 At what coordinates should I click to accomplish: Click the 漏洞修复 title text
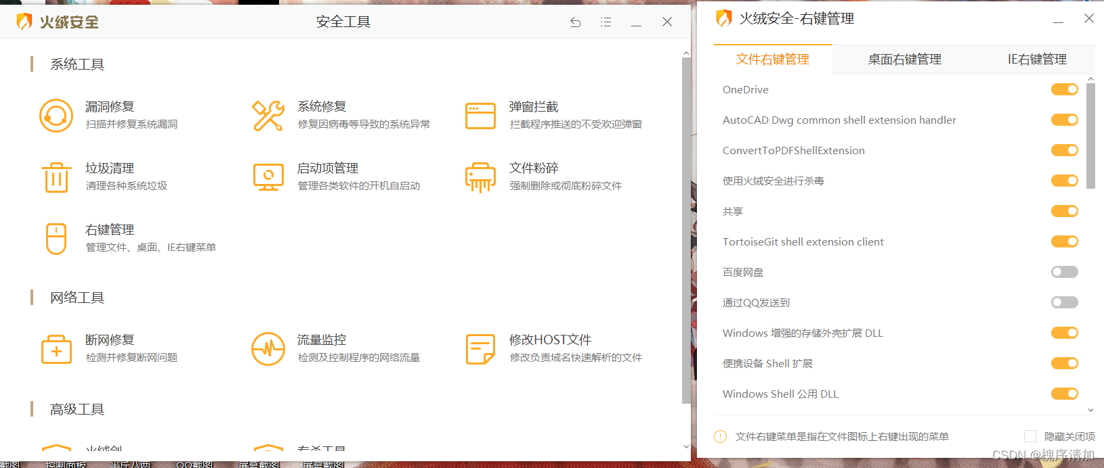tap(110, 107)
